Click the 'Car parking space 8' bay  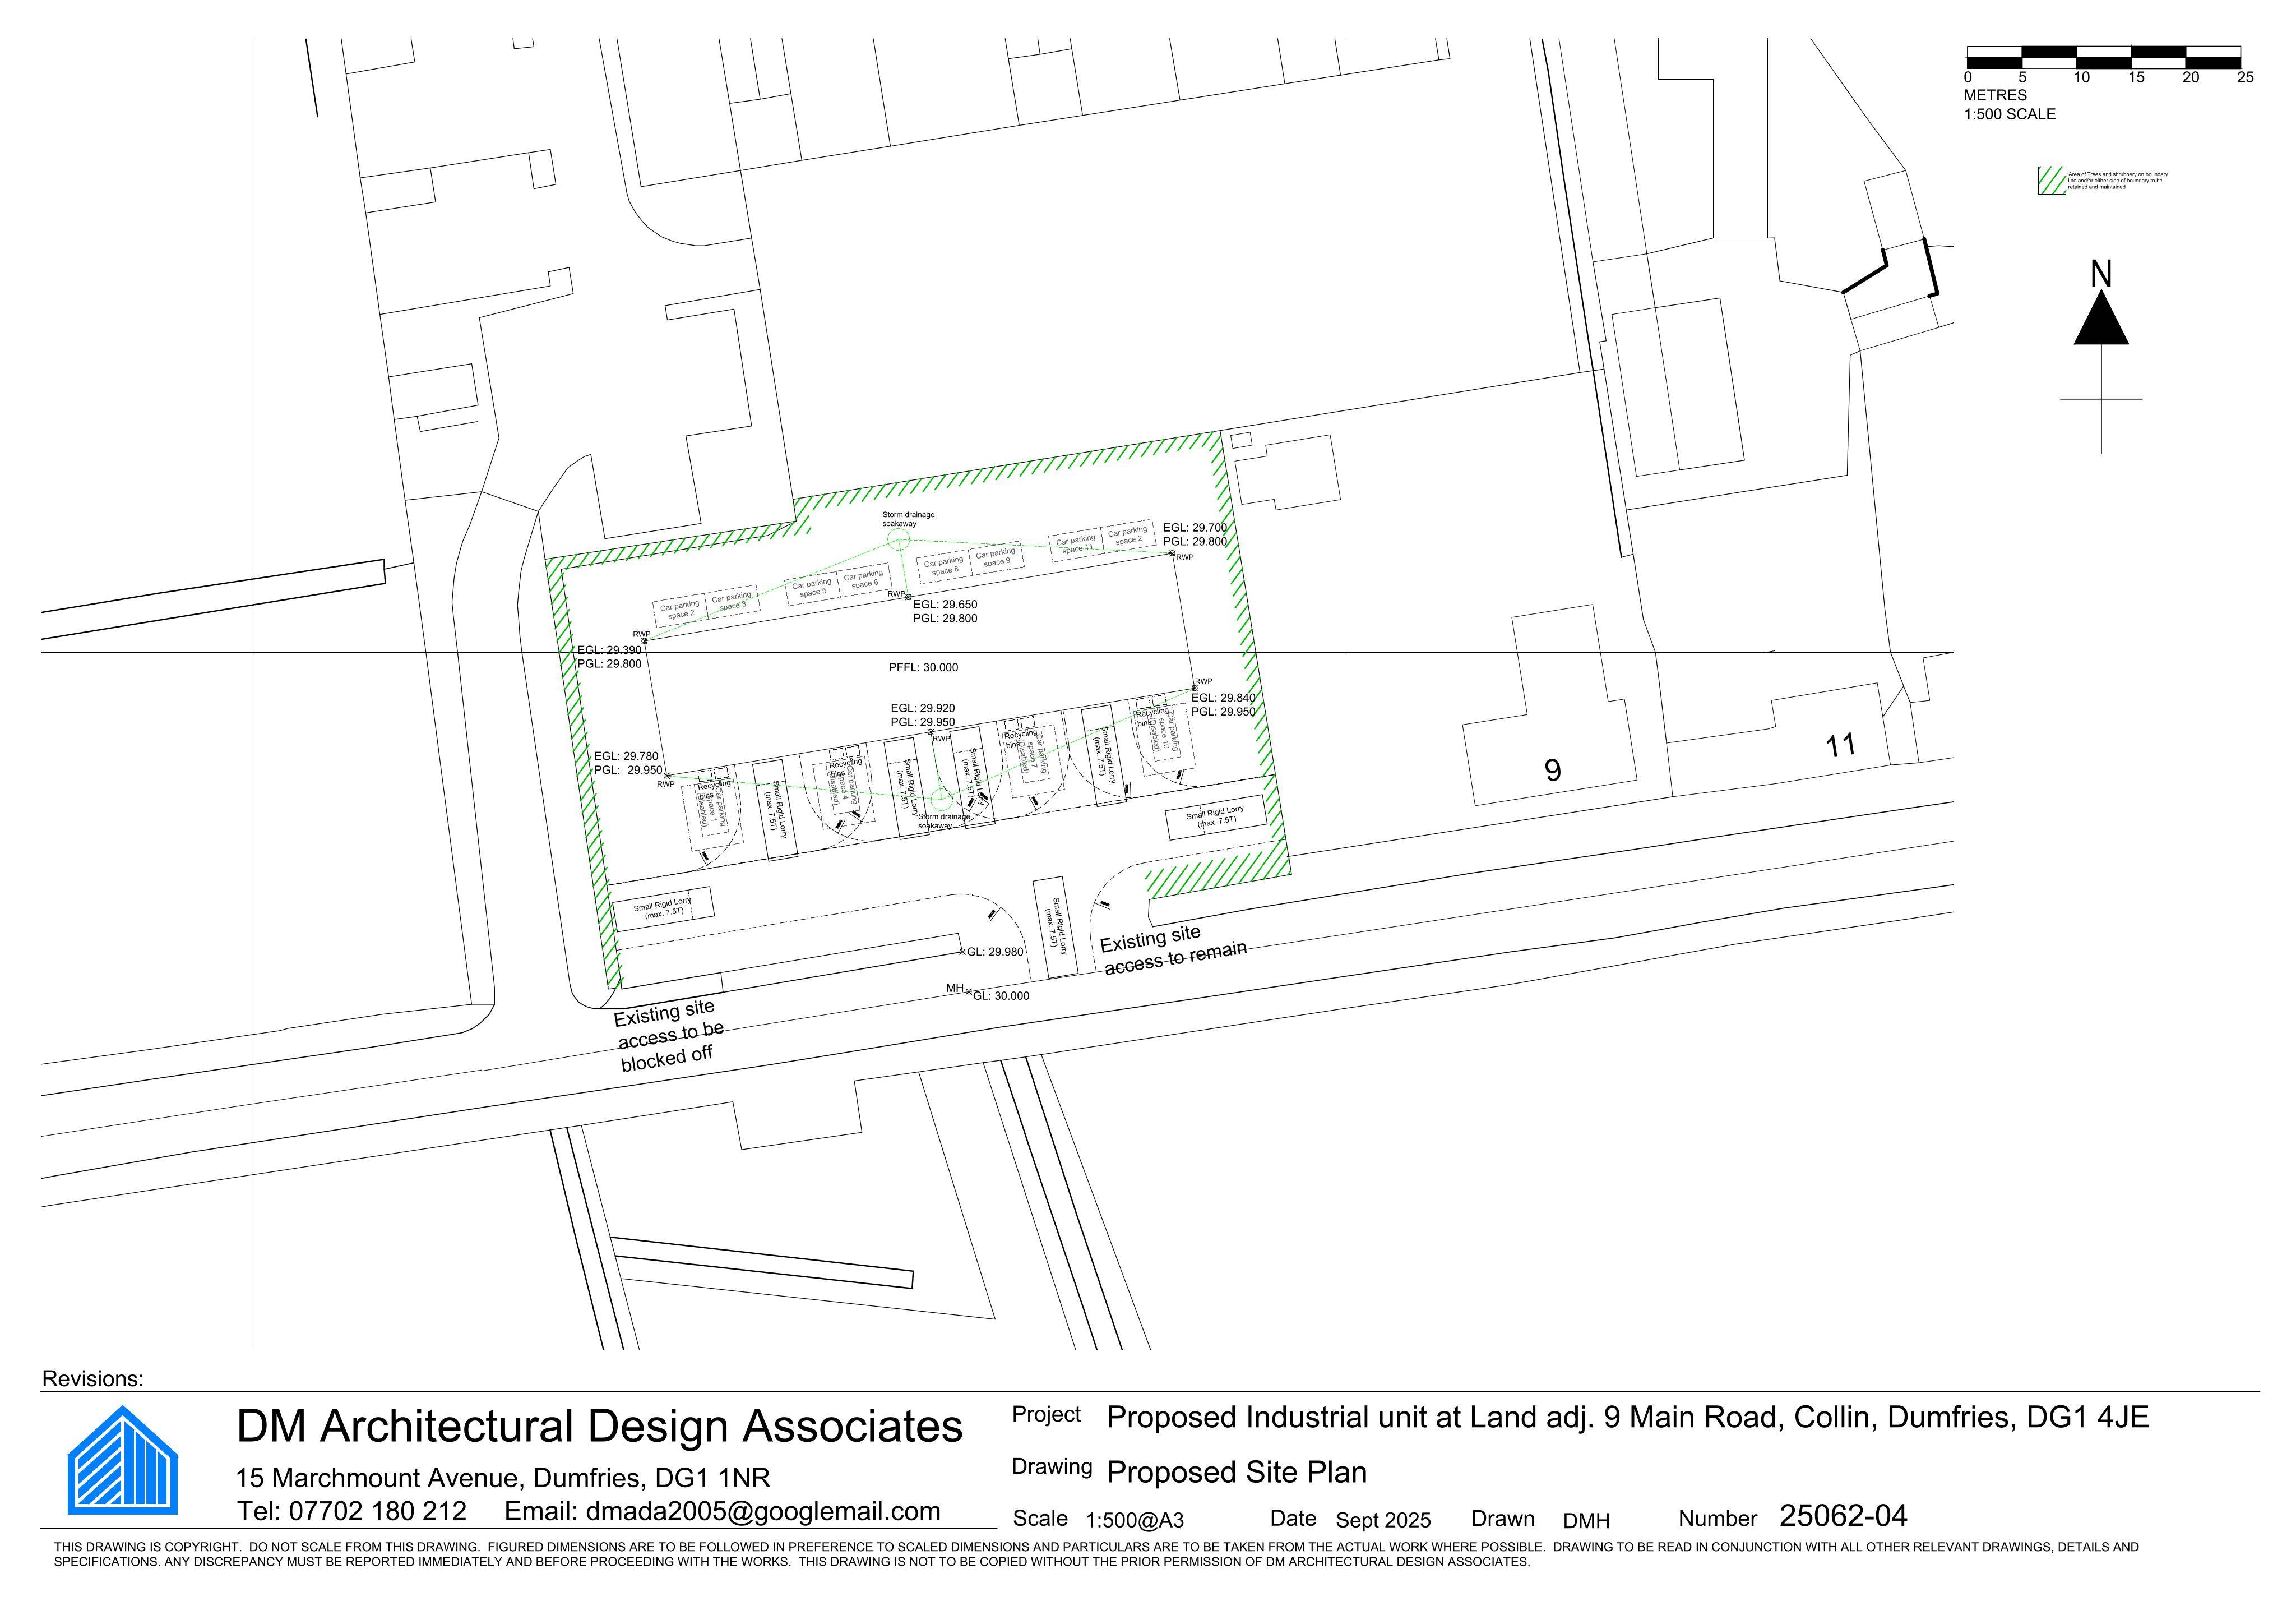(944, 566)
